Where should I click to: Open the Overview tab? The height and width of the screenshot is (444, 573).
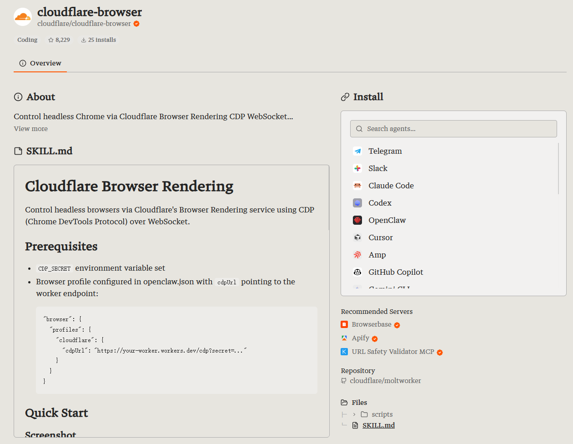pos(40,63)
